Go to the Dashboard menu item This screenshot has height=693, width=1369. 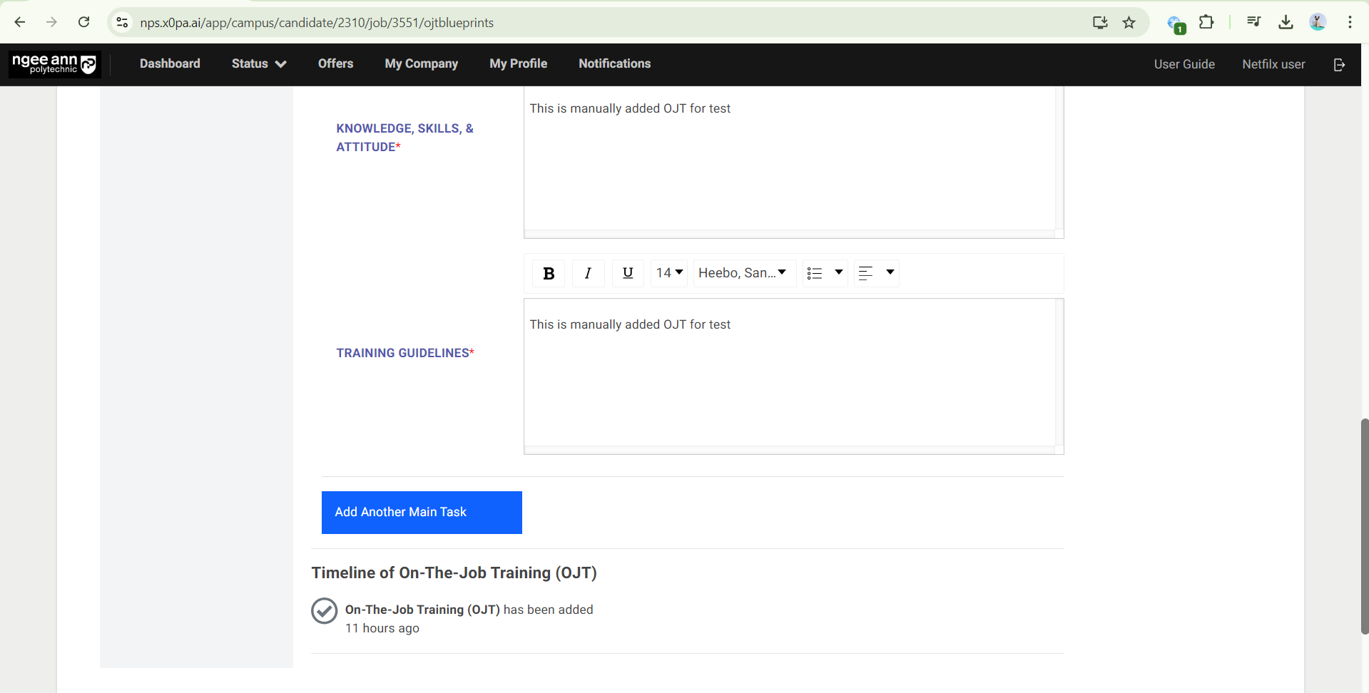tap(170, 64)
